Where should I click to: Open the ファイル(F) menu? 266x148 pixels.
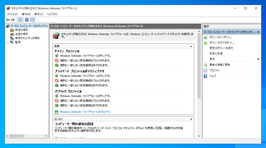click(x=12, y=14)
